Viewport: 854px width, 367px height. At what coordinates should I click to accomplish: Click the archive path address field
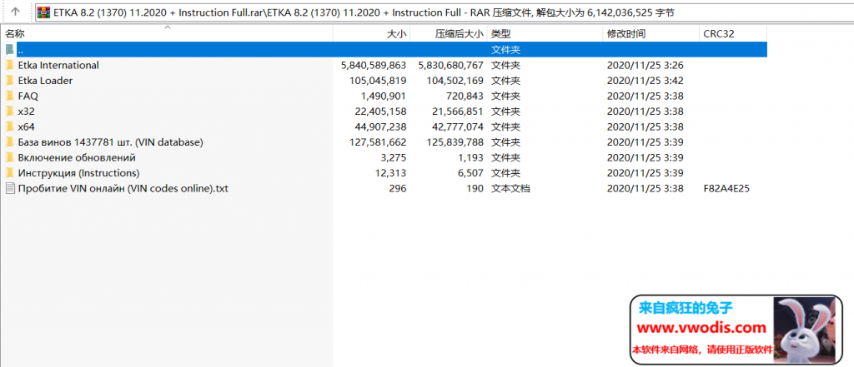(x=444, y=12)
